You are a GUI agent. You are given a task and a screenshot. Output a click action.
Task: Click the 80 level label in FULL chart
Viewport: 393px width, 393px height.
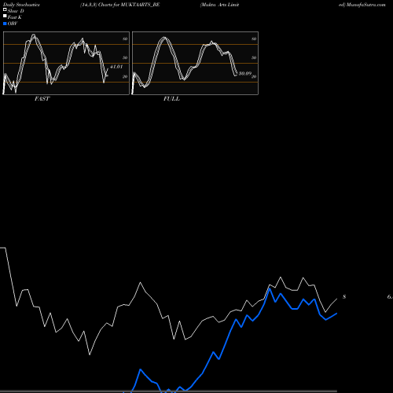coord(254,39)
